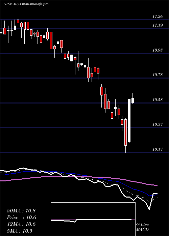
Task: Click the 10.78 price level label
Action: click(158, 75)
